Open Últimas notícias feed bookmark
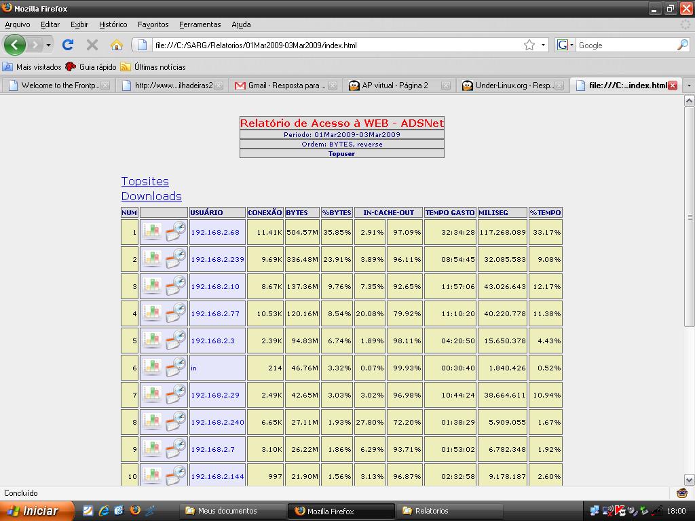Viewport: 695px width, 521px height. (x=153, y=67)
